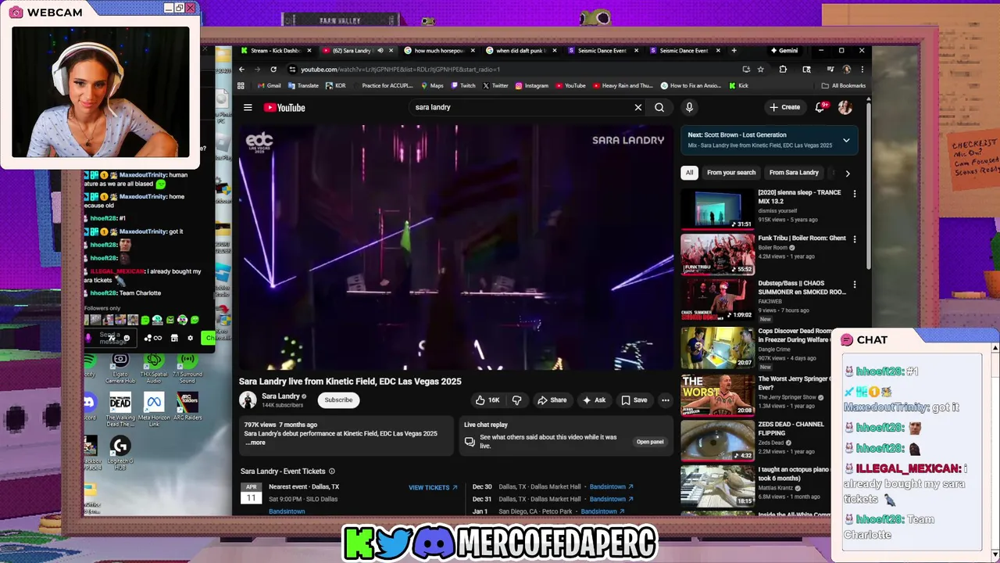Viewport: 1000px width, 563px height.
Task: Click the Sara Landry channel avatar
Action: (x=248, y=400)
